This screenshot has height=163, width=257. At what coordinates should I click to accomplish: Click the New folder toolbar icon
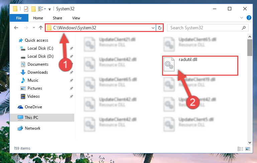pos(33,9)
